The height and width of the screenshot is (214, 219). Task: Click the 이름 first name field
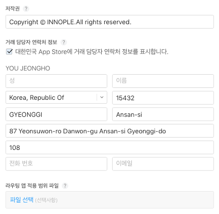[x=163, y=81]
